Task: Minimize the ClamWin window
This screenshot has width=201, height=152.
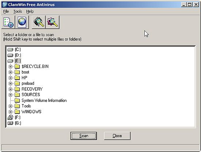Action: click(184, 5)
